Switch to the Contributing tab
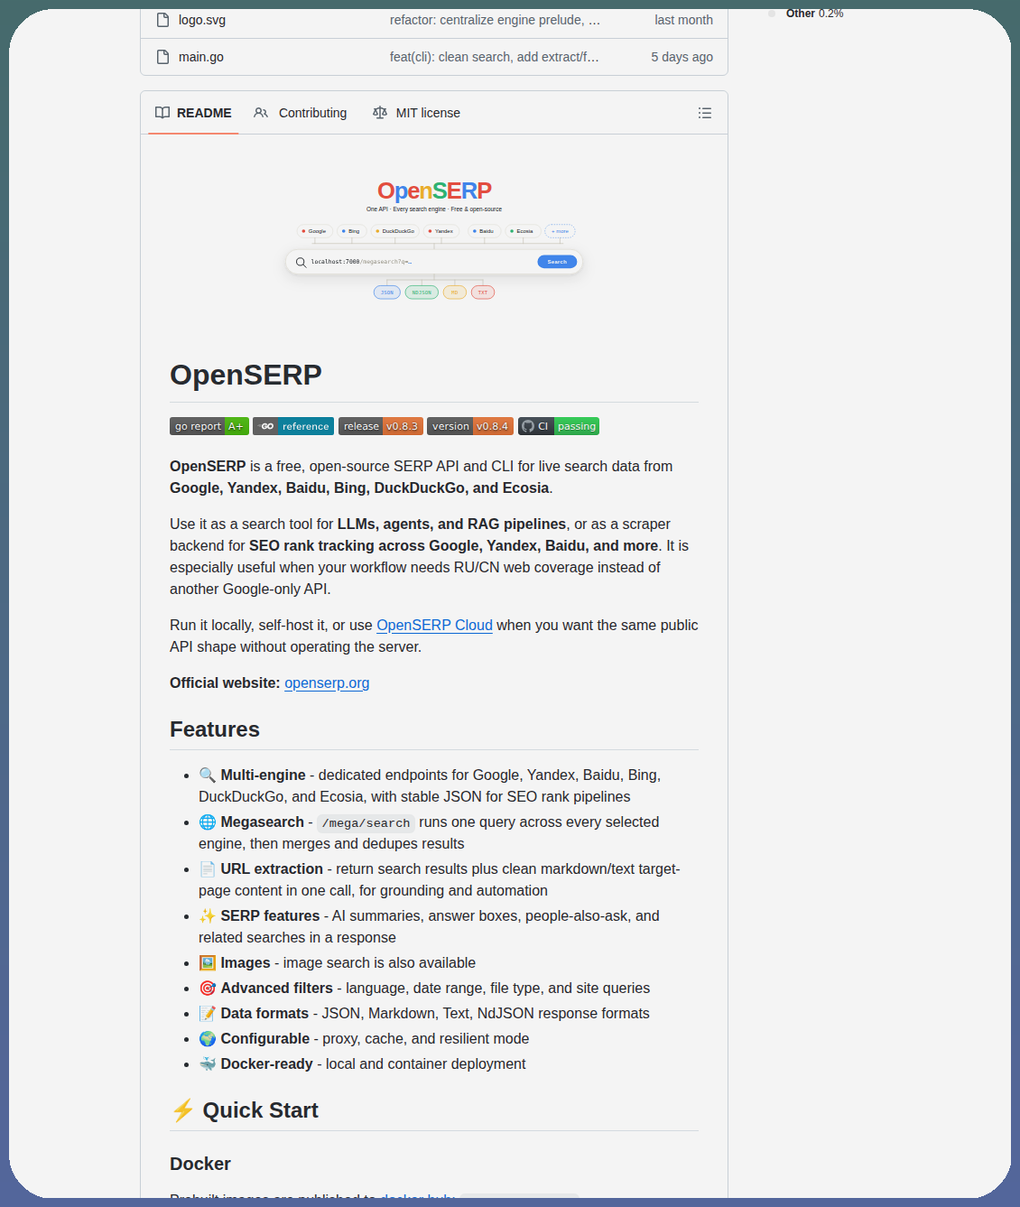Screen dimensions: 1020x1207 301,113
